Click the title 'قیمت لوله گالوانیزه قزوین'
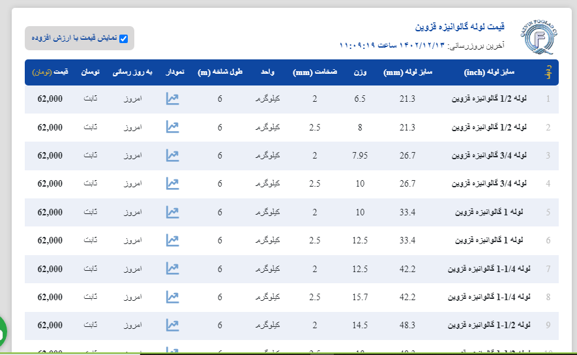Image resolution: width=577 pixels, height=355 pixels. tap(460, 27)
